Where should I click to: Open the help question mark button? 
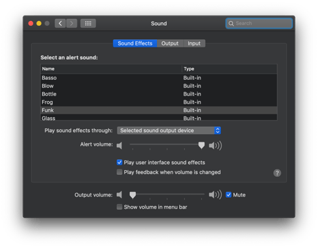(277, 173)
